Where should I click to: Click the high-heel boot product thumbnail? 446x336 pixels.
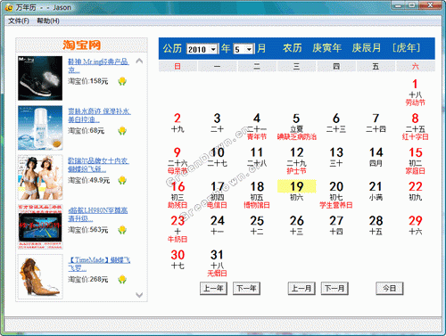40,276
